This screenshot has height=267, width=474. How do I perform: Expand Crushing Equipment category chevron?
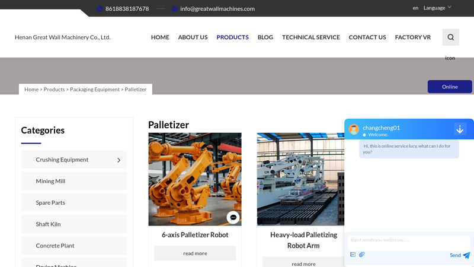(119, 160)
